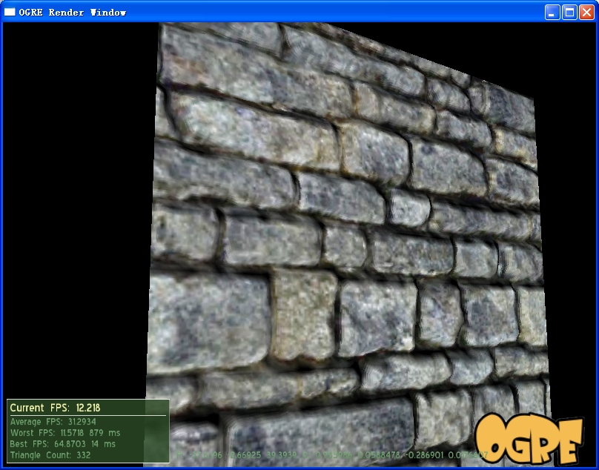Image resolution: width=599 pixels, height=470 pixels.
Task: Click the OGRE Render Window system menu icon
Action: 10,12
